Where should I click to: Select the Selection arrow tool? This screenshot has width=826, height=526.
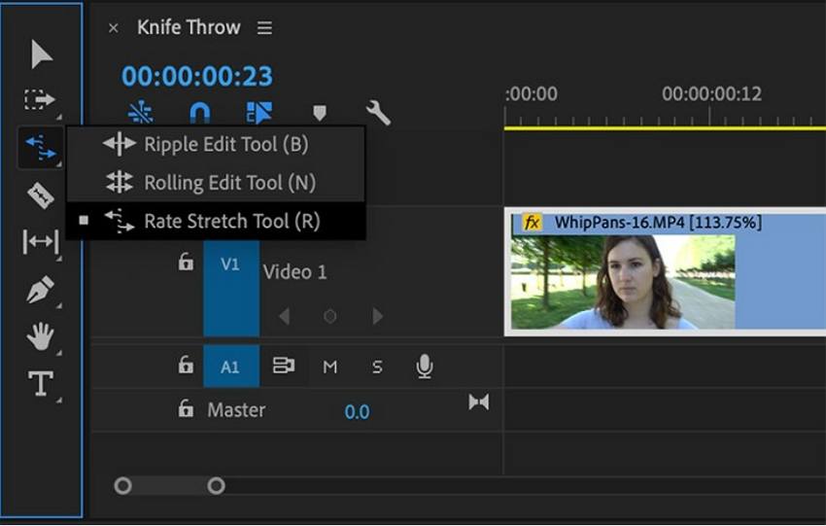click(x=41, y=54)
